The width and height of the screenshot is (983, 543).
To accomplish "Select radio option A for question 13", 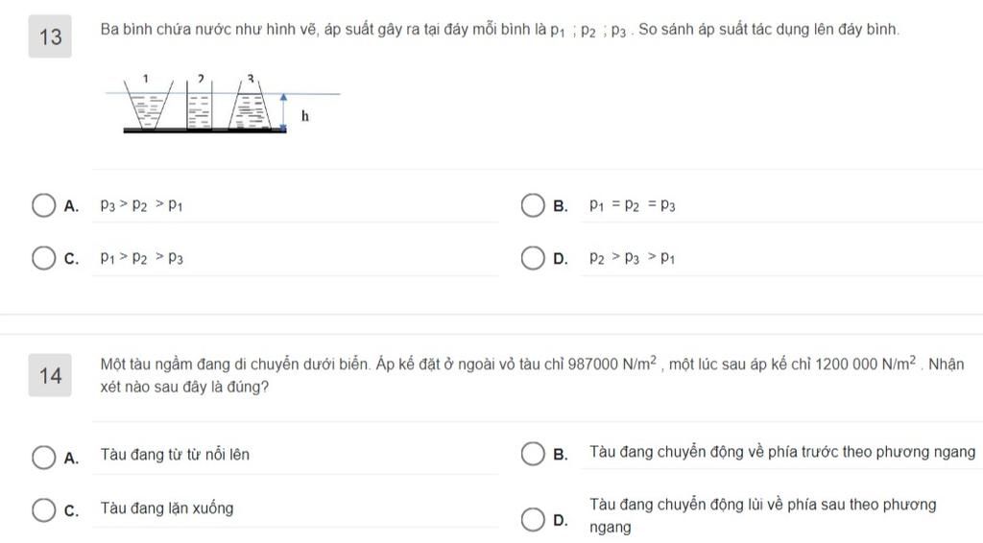I will point(43,204).
